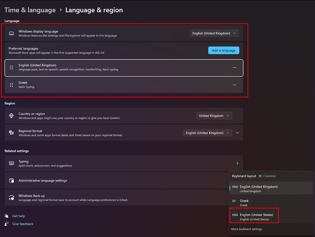Open the Regional format dropdown
This screenshot has width=315, height=237.
pyautogui.click(x=207, y=133)
